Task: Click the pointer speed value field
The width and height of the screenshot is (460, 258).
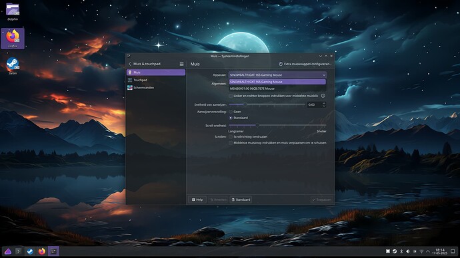Action: tap(314, 104)
